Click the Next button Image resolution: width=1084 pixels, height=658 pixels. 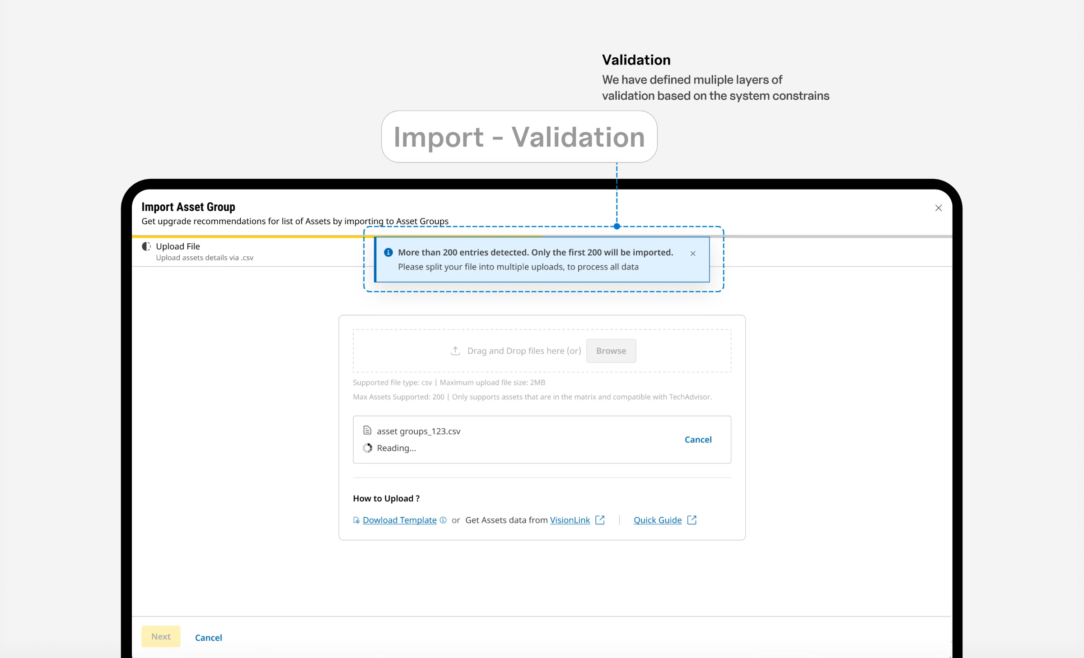coord(161,636)
